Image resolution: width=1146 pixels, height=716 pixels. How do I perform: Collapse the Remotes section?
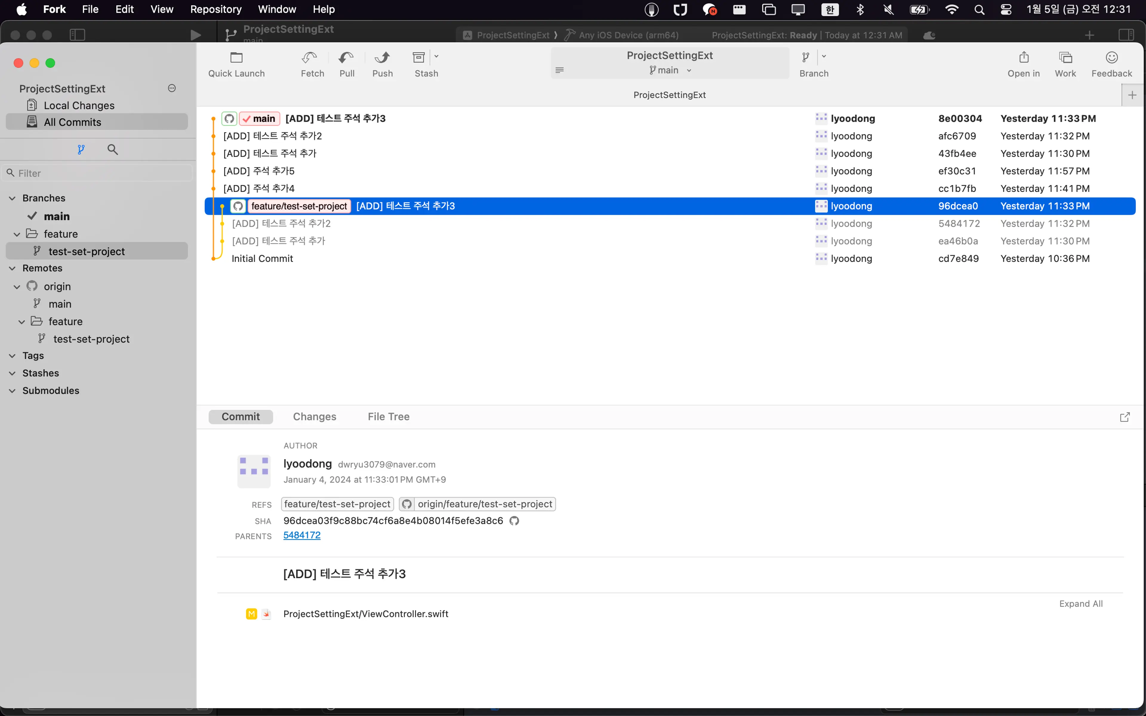tap(12, 268)
